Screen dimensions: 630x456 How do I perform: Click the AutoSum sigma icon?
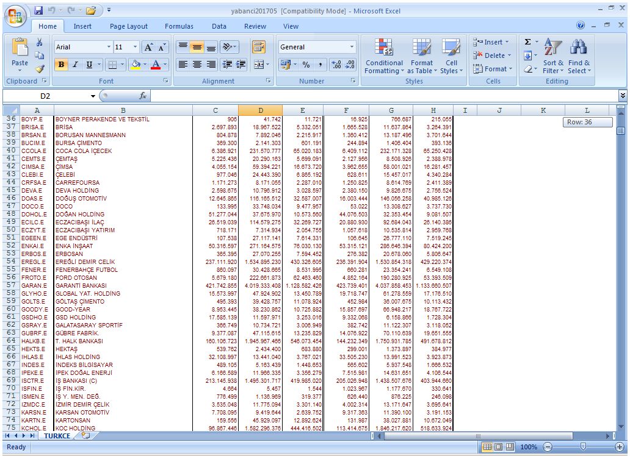tap(528, 41)
